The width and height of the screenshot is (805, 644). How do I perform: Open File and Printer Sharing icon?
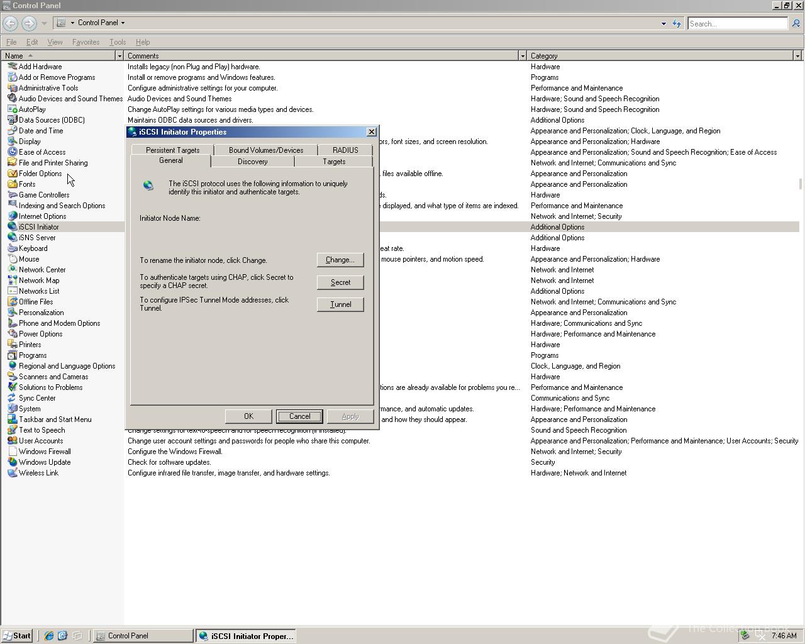pyautogui.click(x=12, y=163)
